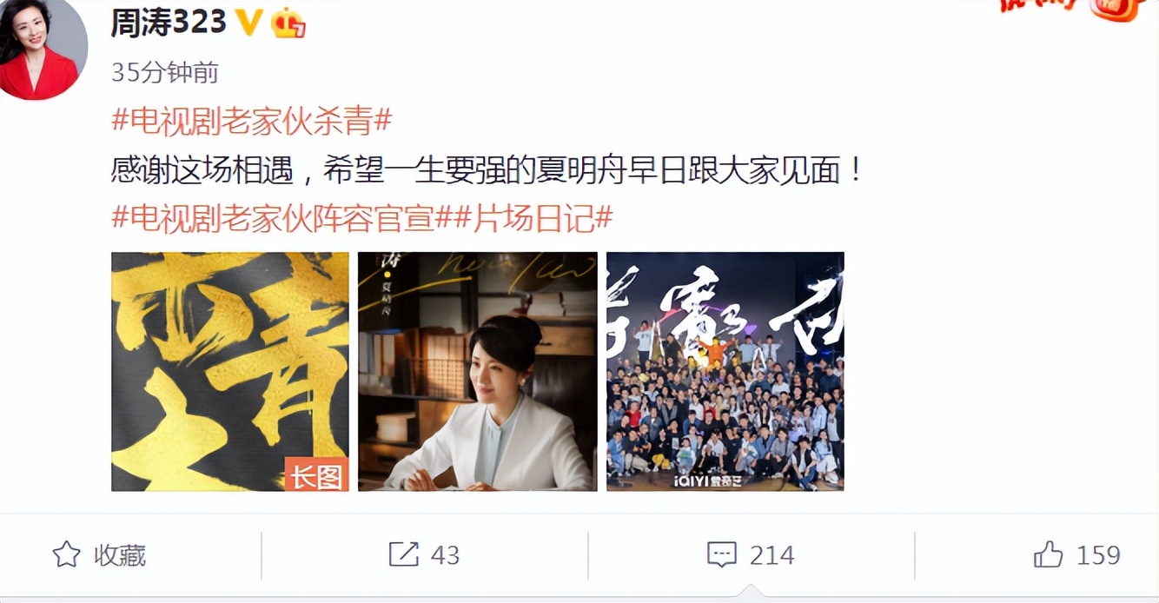Open hashtag 电视剧老家伙杀青
Image resolution: width=1159 pixels, height=603 pixels.
pyautogui.click(x=252, y=121)
